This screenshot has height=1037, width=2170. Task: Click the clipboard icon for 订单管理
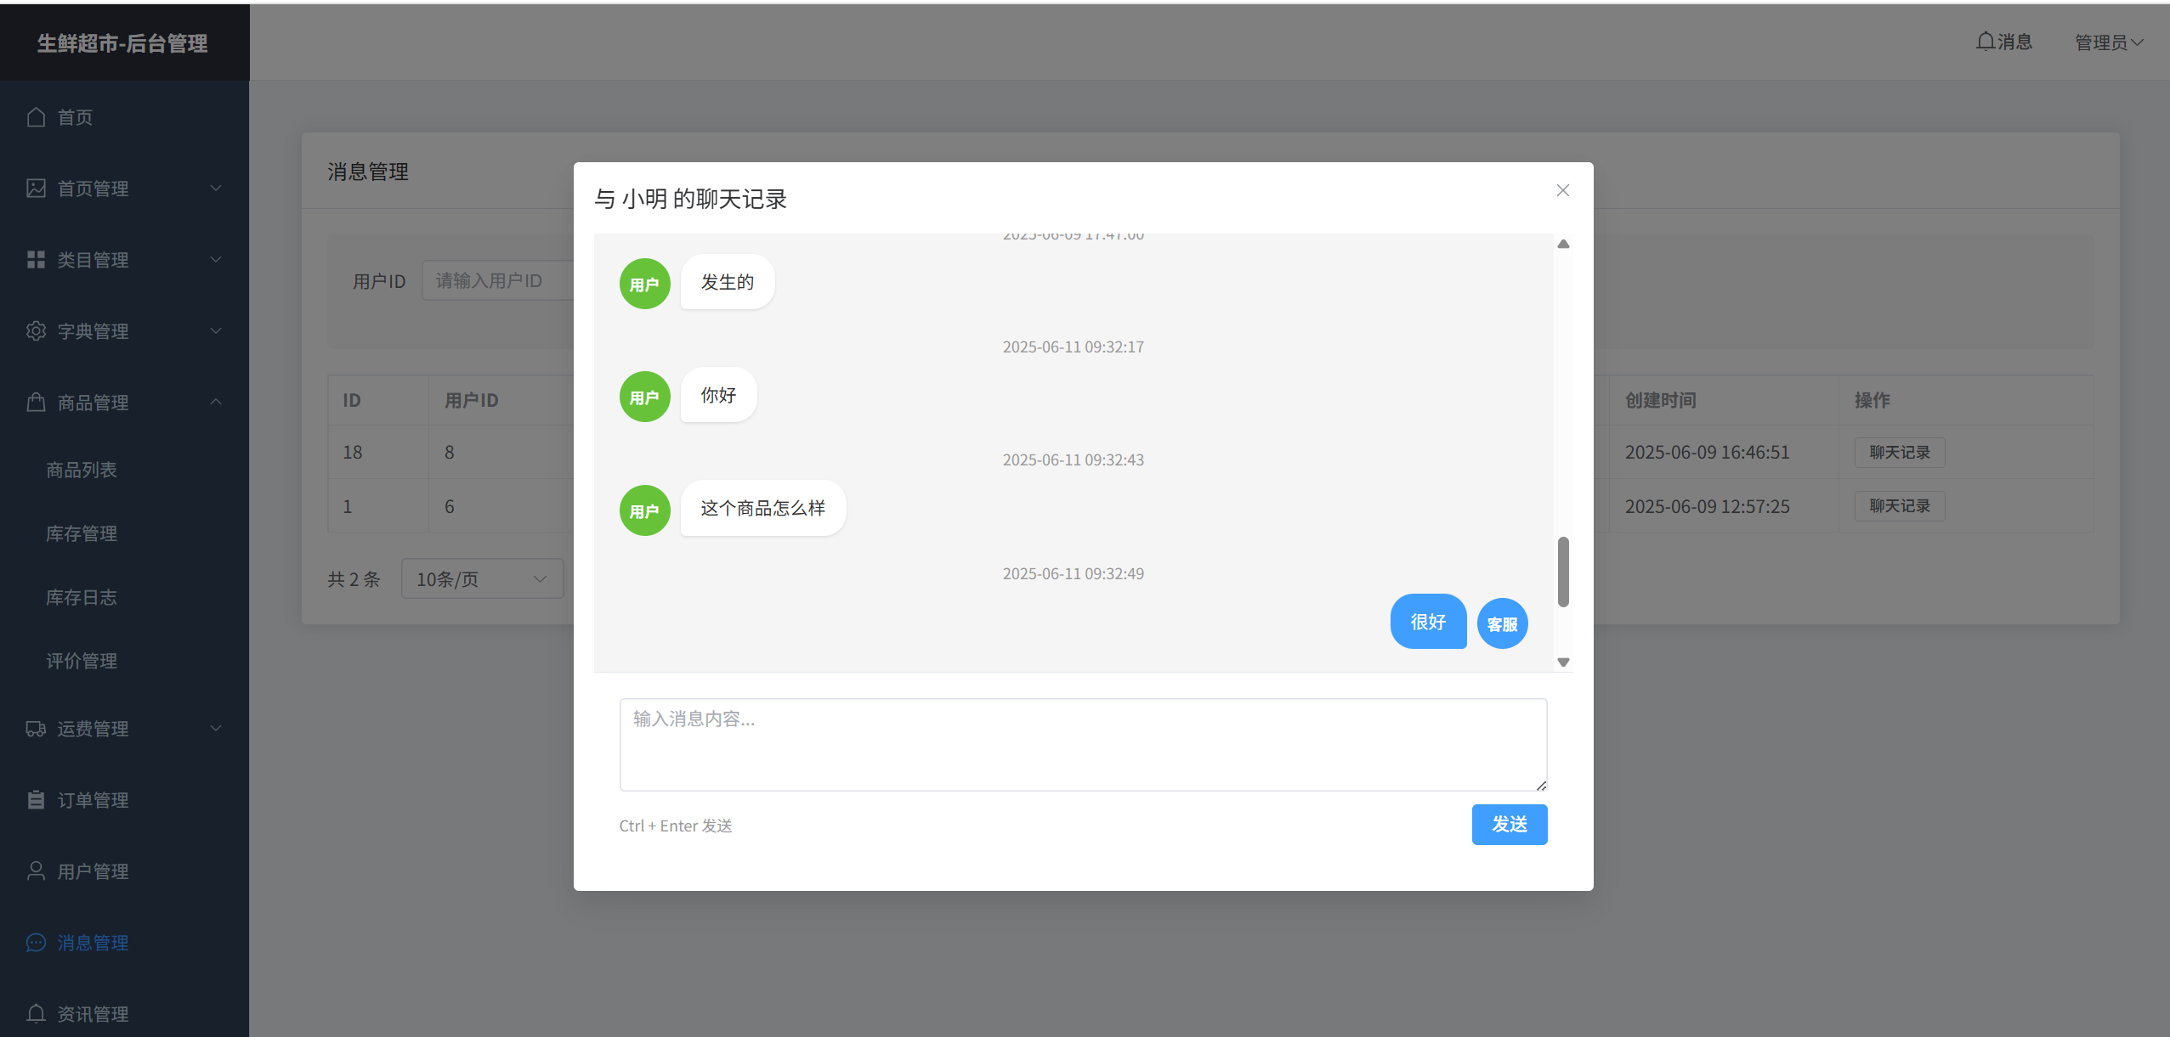click(36, 800)
